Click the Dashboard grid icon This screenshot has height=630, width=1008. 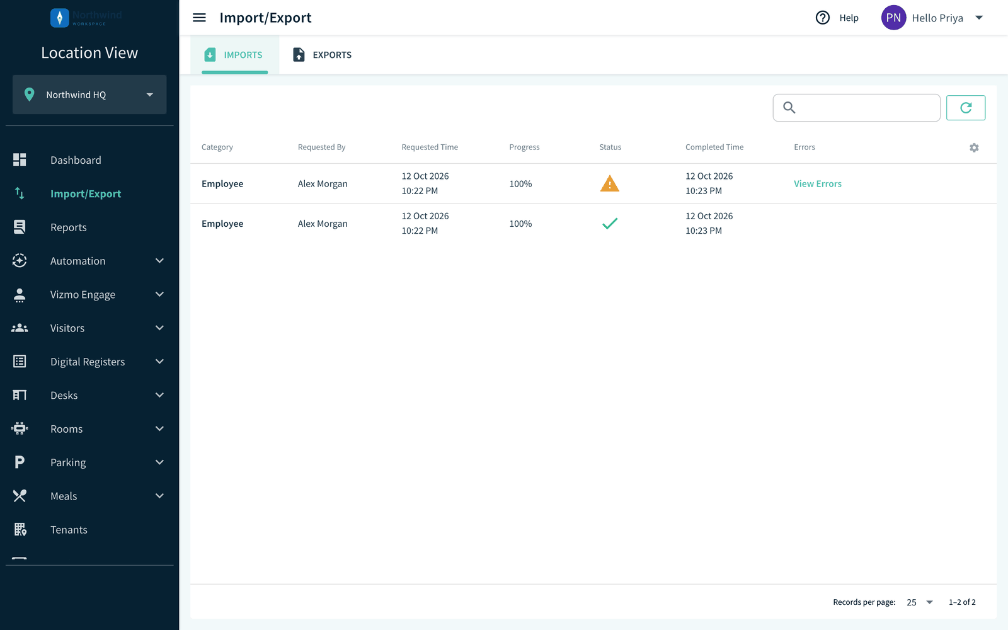point(20,160)
